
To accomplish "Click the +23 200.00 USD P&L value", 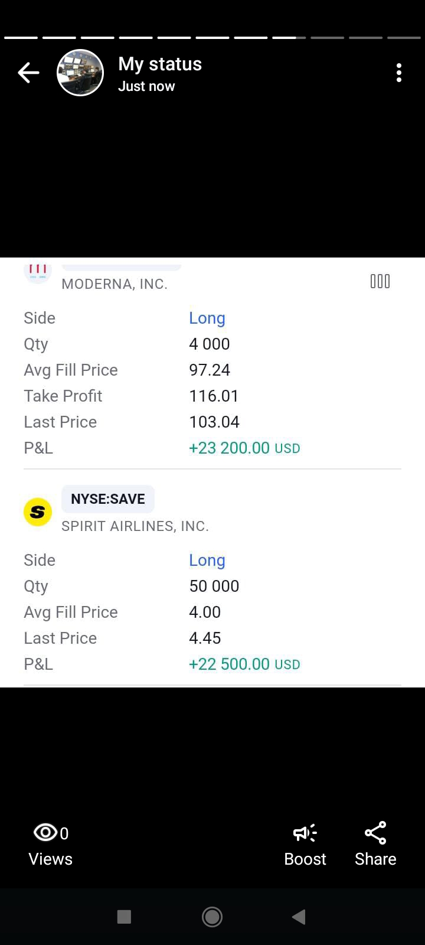I will pyautogui.click(x=244, y=448).
